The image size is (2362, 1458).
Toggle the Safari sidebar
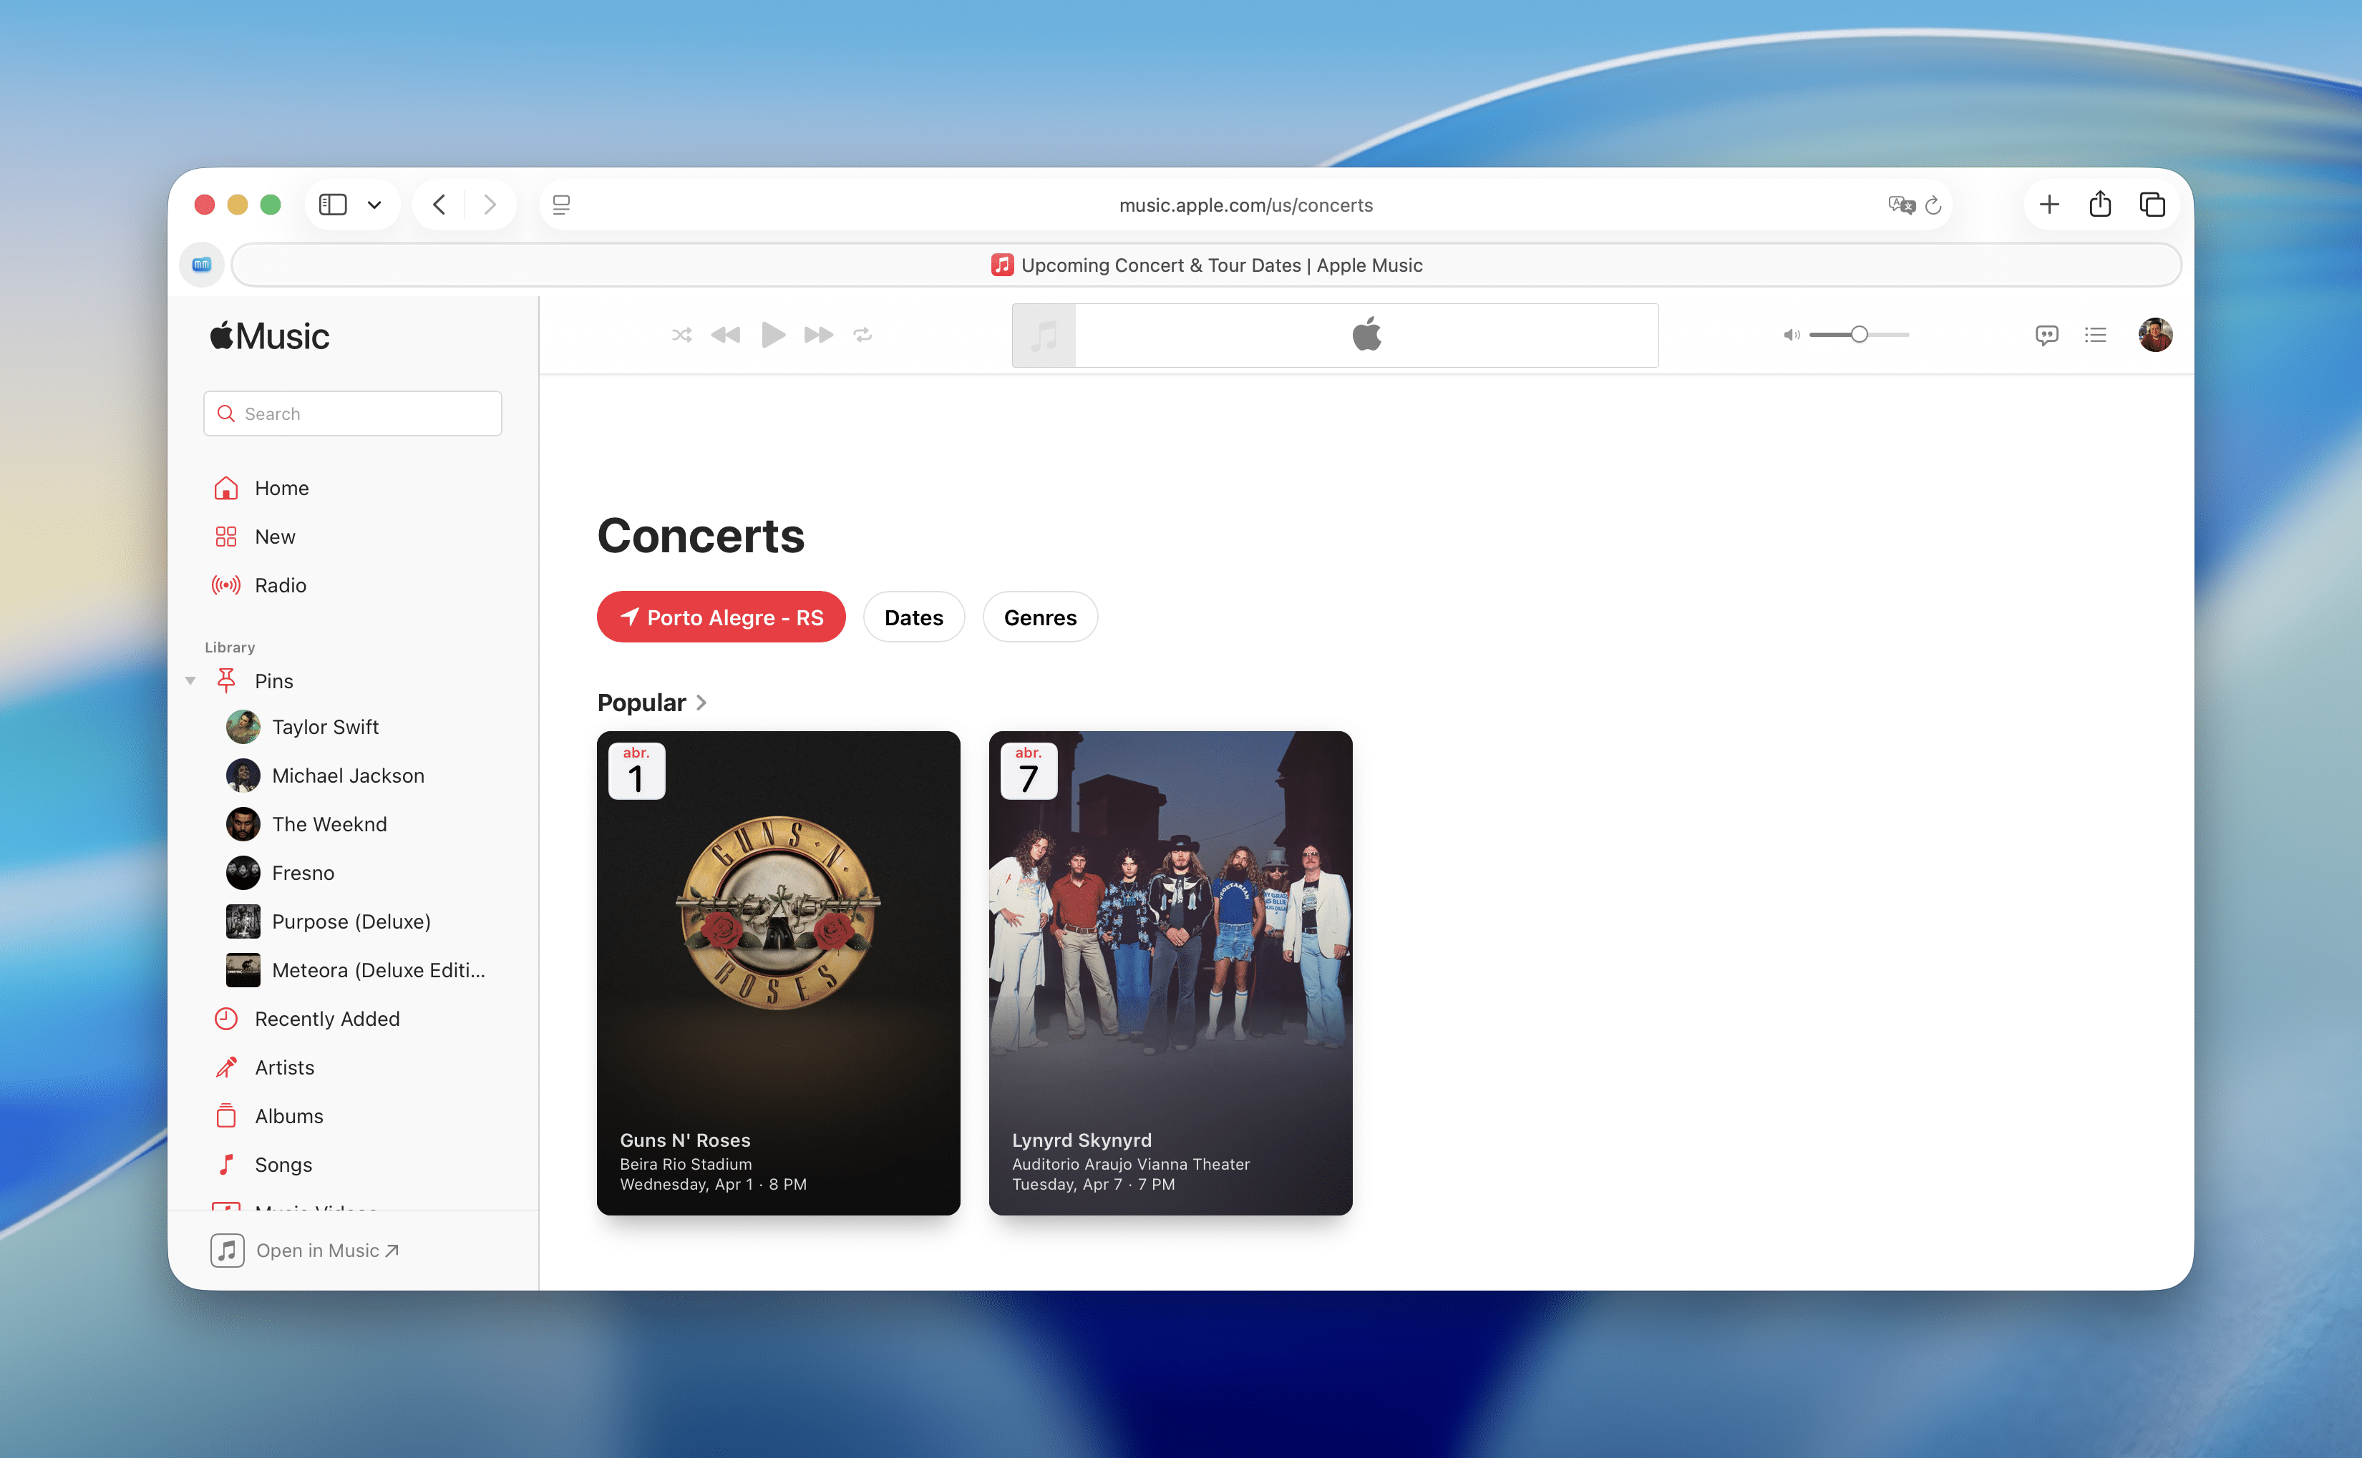(x=333, y=205)
